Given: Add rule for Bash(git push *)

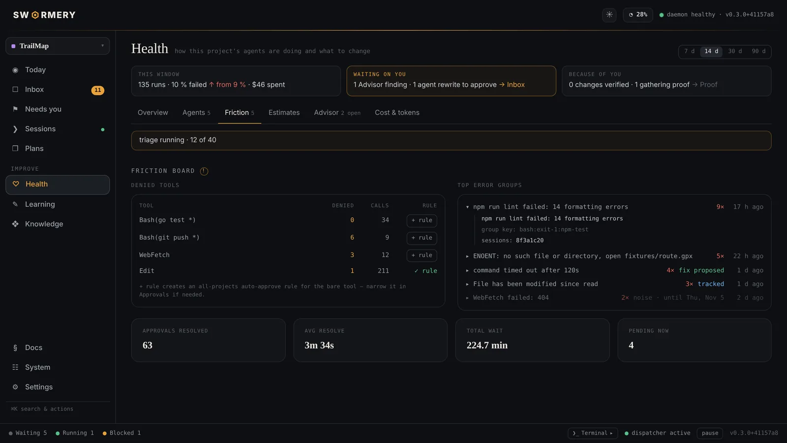Looking at the screenshot, I should [422, 238].
